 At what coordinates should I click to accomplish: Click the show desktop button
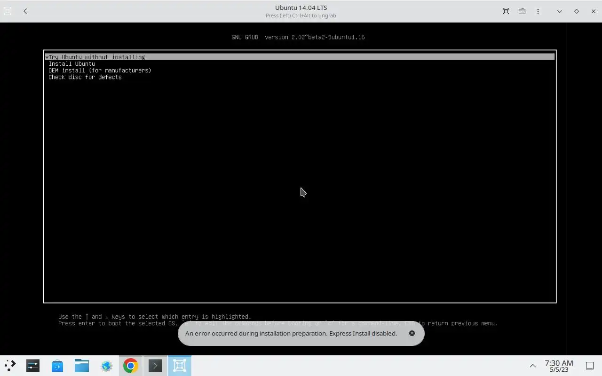point(590,366)
